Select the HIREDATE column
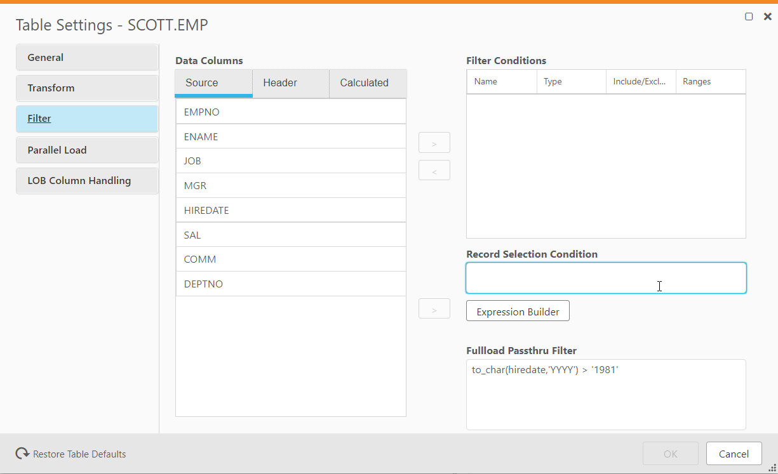 click(291, 210)
